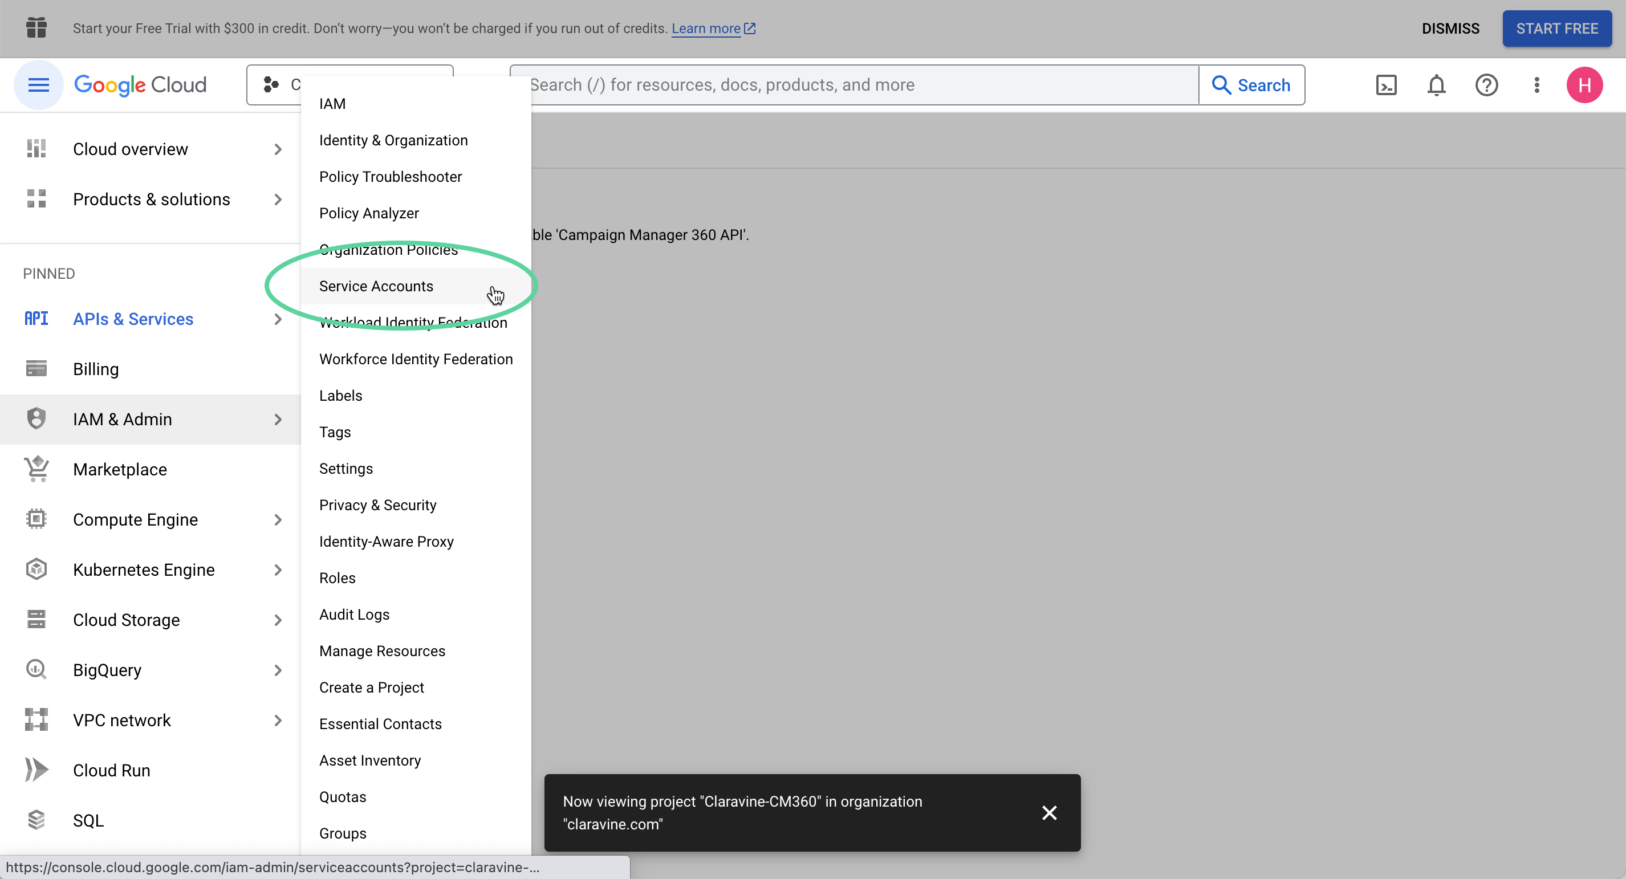Click the START FREE button

(1556, 29)
